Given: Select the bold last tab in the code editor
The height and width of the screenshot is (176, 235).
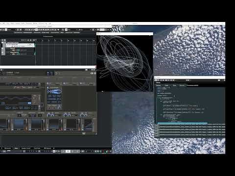Looking at the screenshot, I should pos(192,85).
